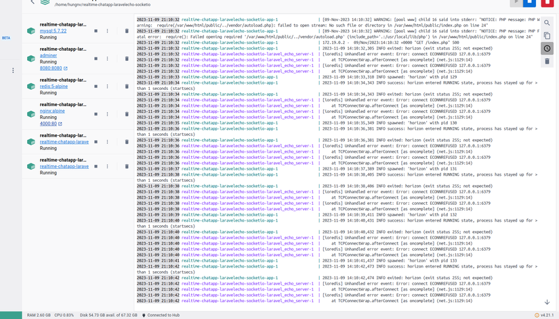
Task: Open external link icon beside 8080:8080
Action: [x=66, y=68]
